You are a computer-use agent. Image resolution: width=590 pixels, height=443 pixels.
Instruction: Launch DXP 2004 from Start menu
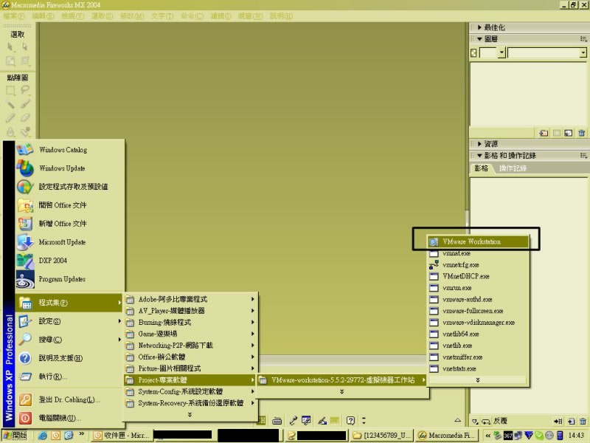point(69,261)
